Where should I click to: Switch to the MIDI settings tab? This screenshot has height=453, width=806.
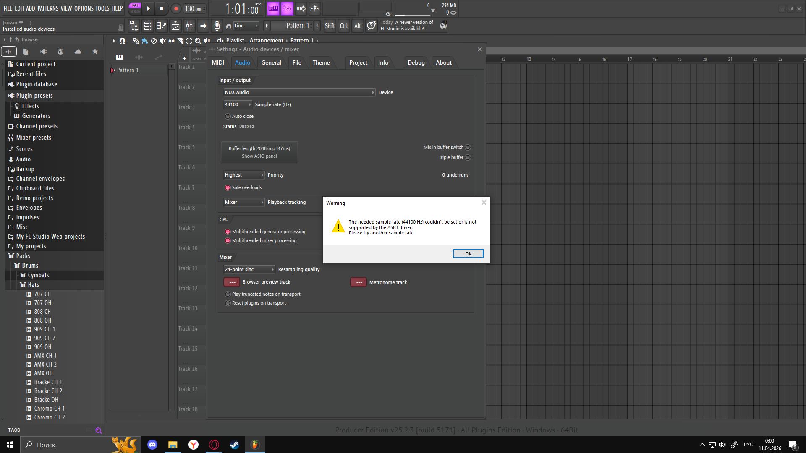tap(218, 62)
